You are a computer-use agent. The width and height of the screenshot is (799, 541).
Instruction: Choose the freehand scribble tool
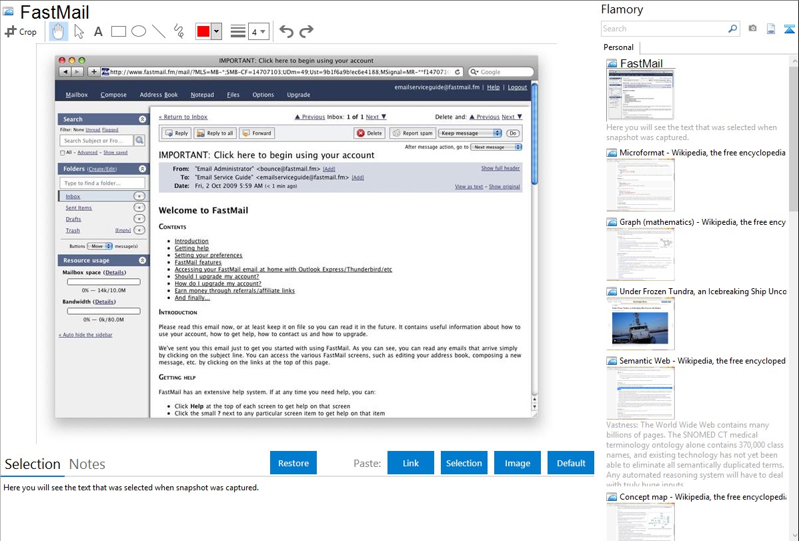click(x=179, y=31)
